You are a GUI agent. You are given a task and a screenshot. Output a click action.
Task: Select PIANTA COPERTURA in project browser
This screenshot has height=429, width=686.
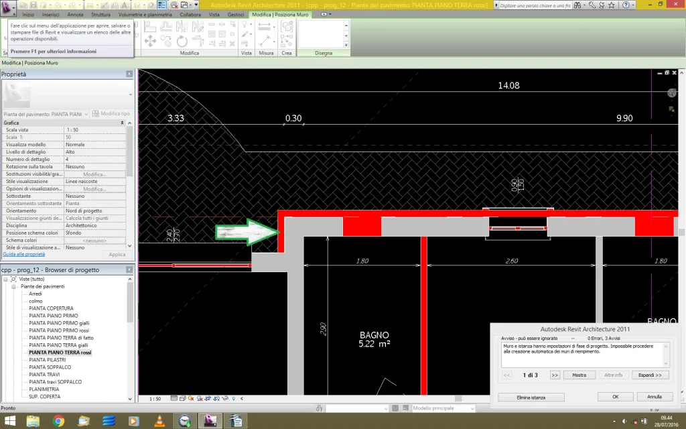[x=51, y=308]
